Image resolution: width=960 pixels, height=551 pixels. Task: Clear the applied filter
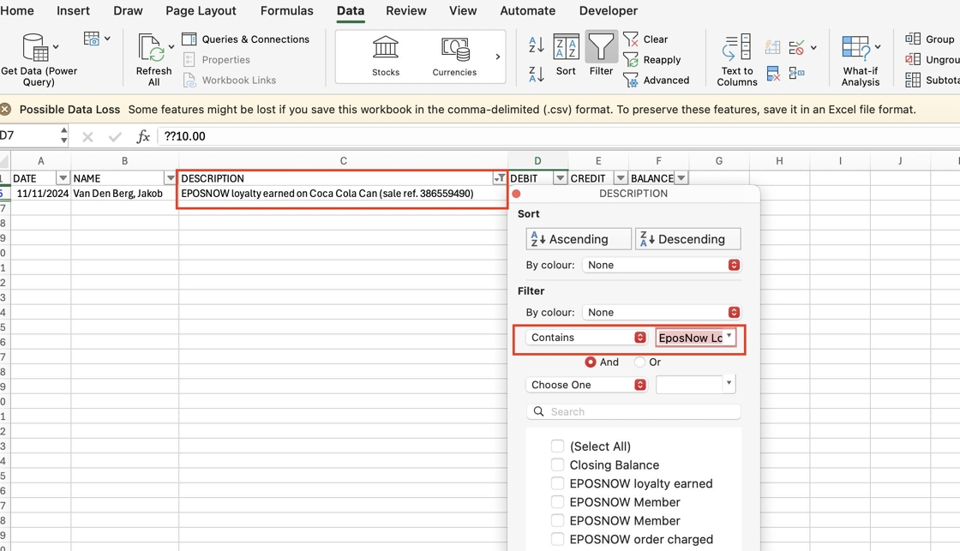[x=646, y=39]
